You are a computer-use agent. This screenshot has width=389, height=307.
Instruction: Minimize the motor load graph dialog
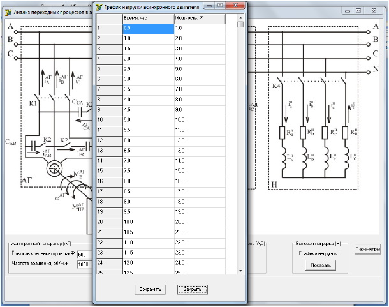pyautogui.click(x=209, y=5)
